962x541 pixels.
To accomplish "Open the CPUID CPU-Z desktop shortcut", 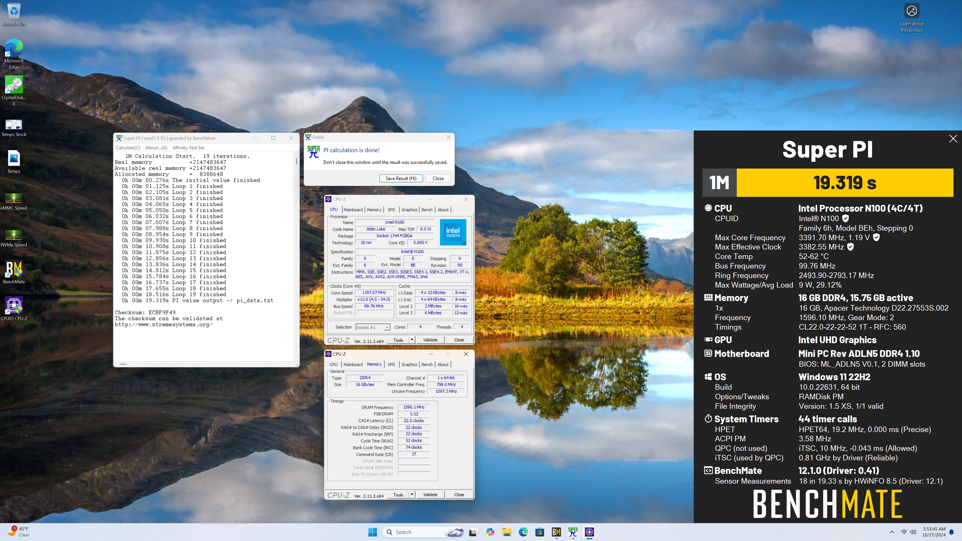I will 14,309.
